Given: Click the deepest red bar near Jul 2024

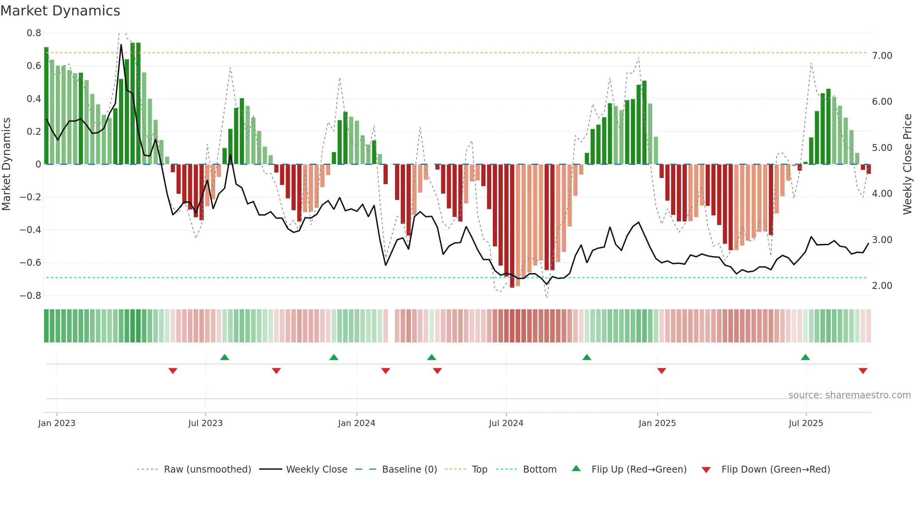Looking at the screenshot, I should click(x=512, y=226).
